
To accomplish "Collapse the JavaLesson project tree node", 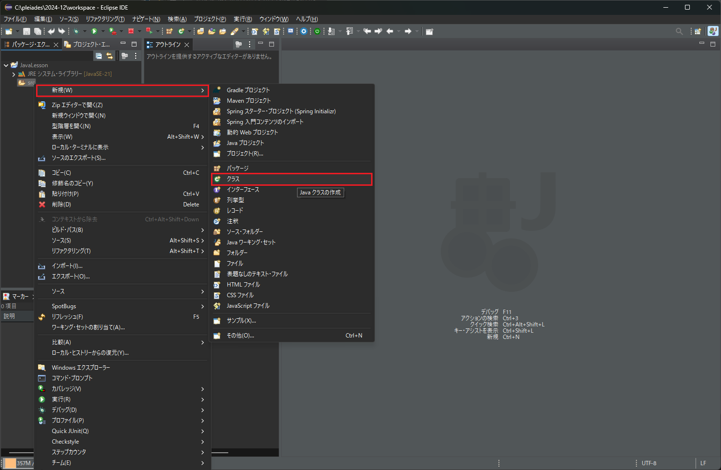I will 6,65.
